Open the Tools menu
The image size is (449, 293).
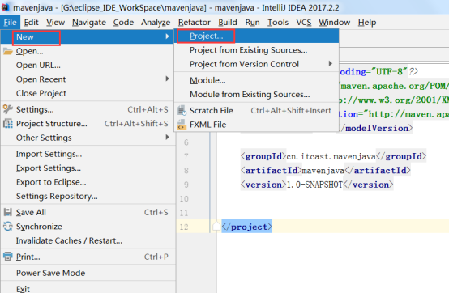click(278, 23)
